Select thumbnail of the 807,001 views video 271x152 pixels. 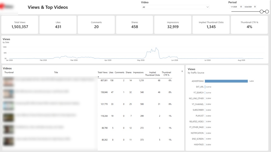click(x=8, y=82)
